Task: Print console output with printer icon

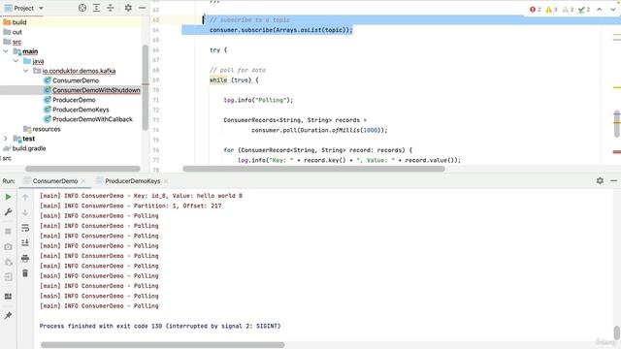Action: coord(25,259)
